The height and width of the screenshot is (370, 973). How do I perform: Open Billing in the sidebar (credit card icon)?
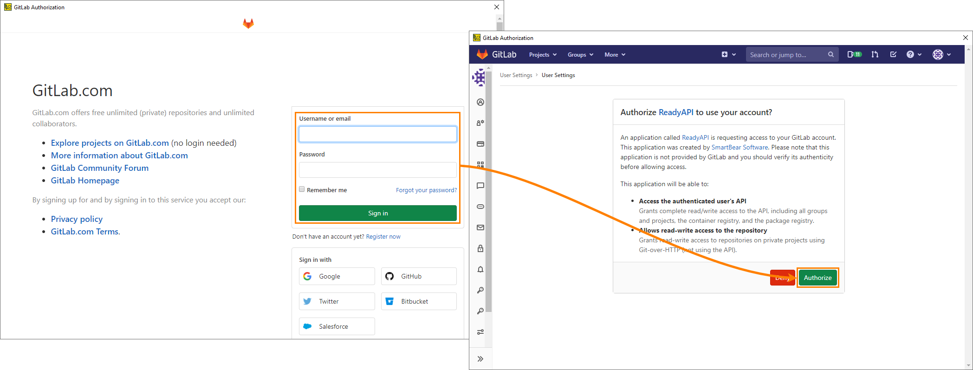pyautogui.click(x=480, y=144)
